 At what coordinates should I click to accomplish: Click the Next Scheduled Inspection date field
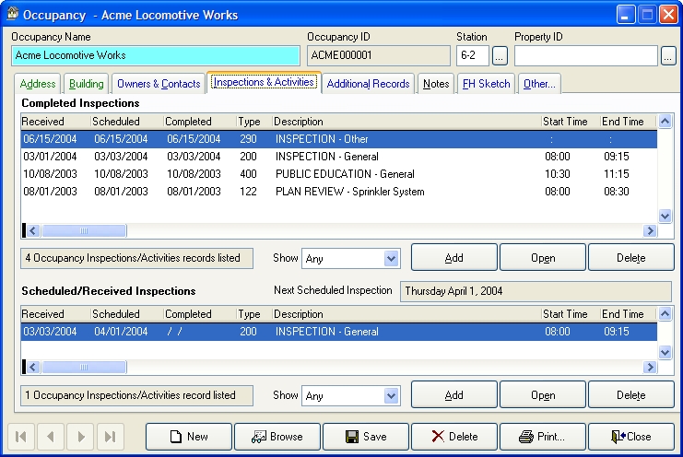536,291
